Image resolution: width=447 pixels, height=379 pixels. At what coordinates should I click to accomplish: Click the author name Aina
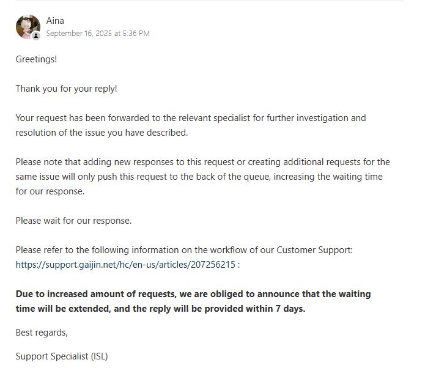(x=55, y=21)
